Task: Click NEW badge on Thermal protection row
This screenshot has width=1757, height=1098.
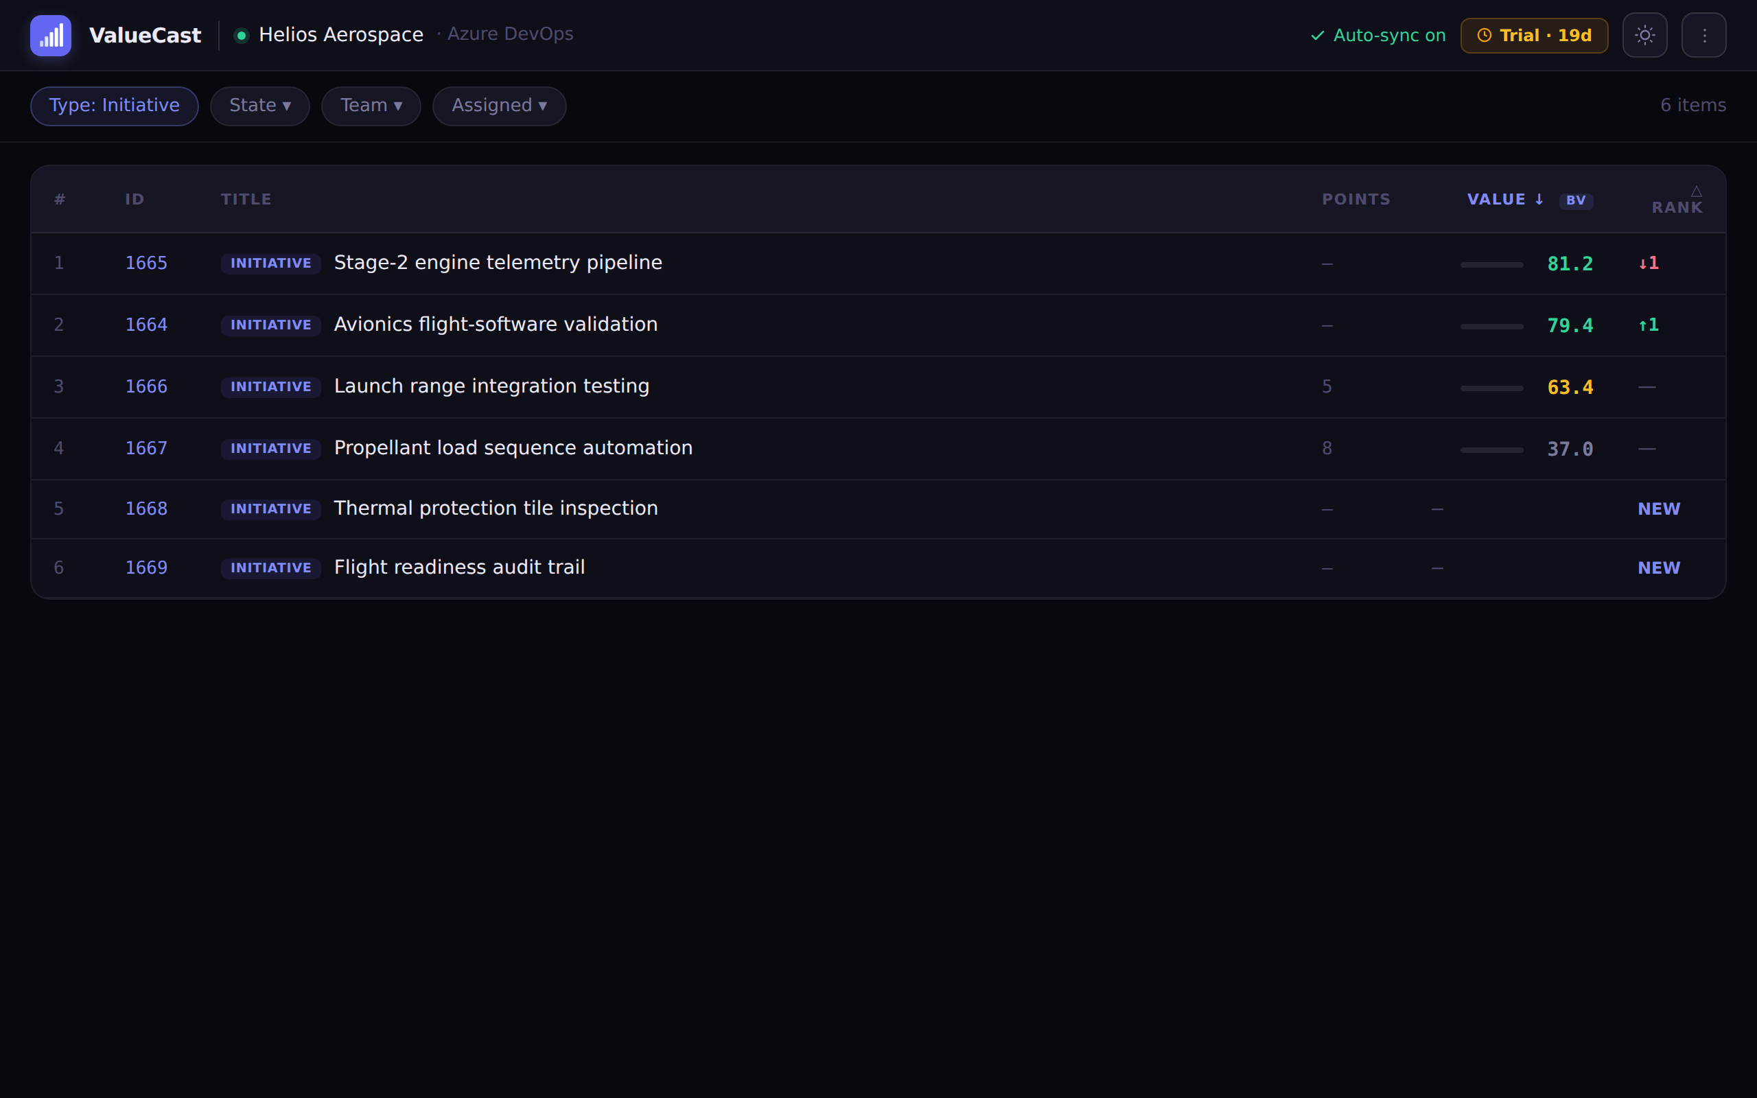Action: click(x=1659, y=509)
